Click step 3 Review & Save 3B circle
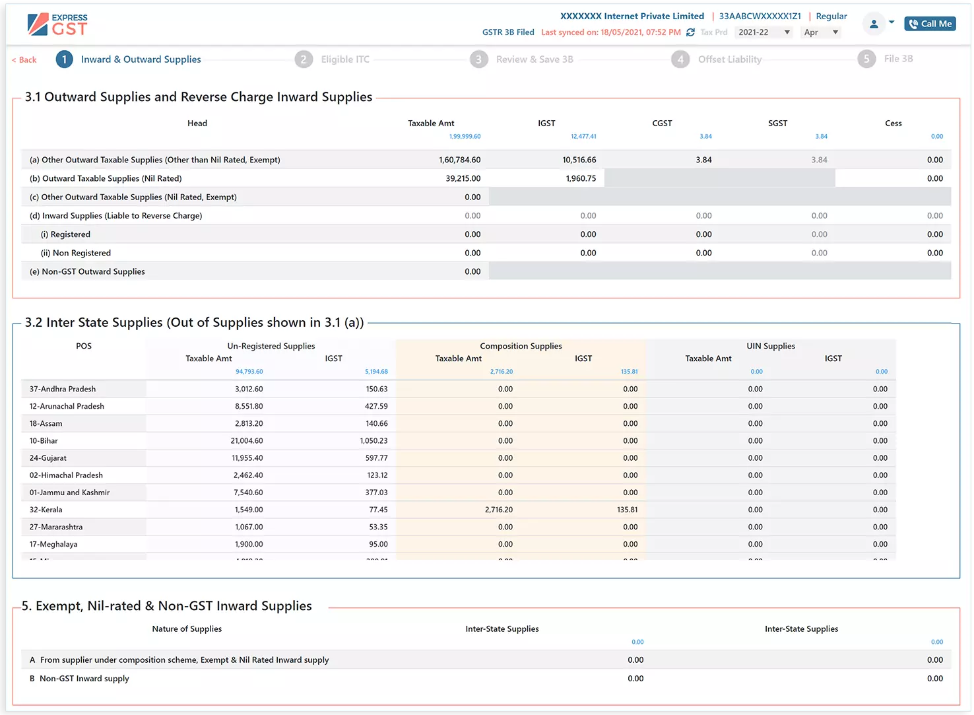 (x=479, y=59)
